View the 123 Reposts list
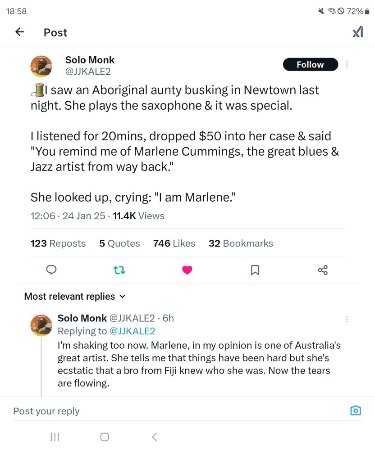 point(58,243)
